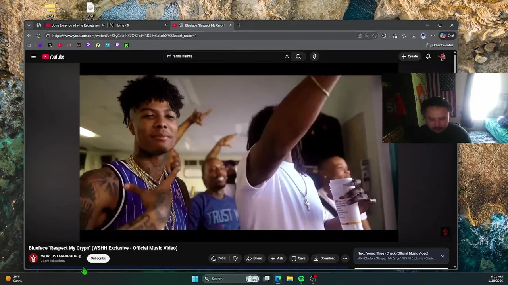Close the John Elway tab
The image size is (508, 285).
pyautogui.click(x=103, y=25)
